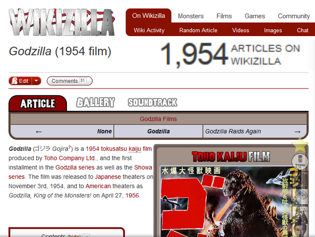Switch to the Article tab
Image resolution: width=315 pixels, height=237 pixels.
pyautogui.click(x=38, y=103)
